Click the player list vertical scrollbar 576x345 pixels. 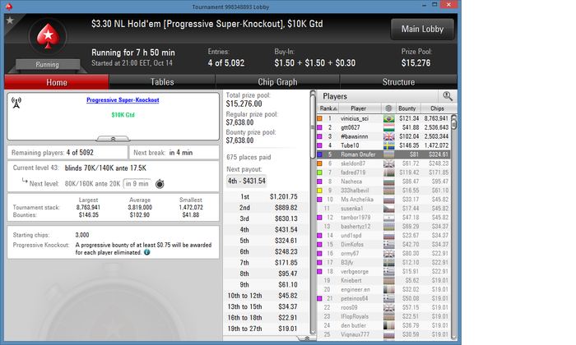tap(453, 228)
